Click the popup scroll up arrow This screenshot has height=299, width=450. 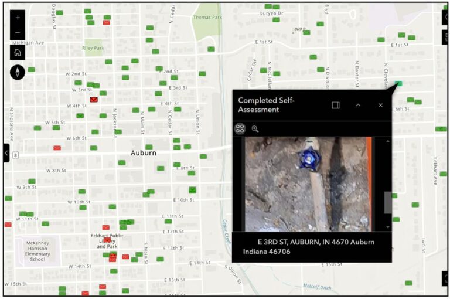[388, 141]
